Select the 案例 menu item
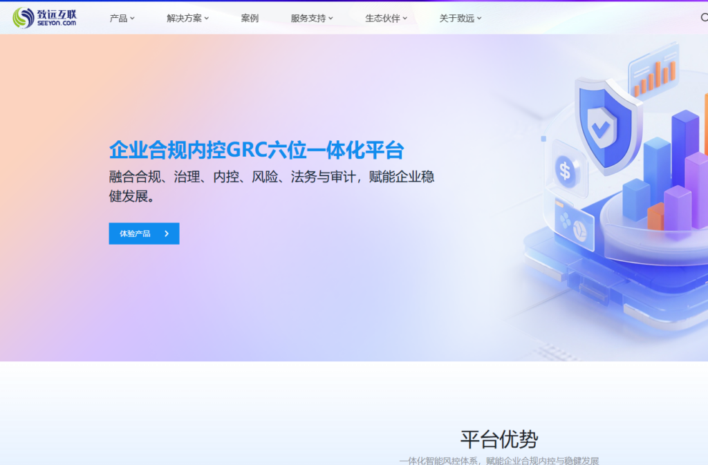This screenshot has height=465, width=708. (250, 18)
